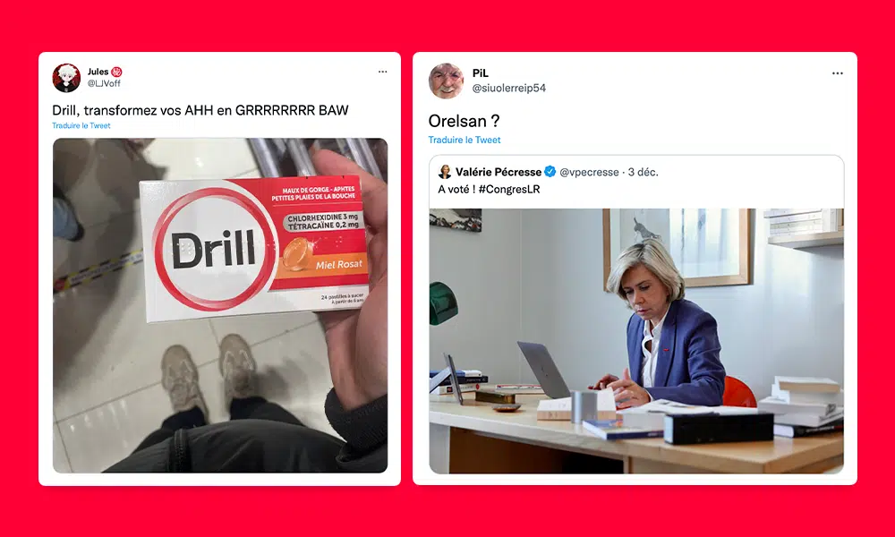
Task: Open the Drill box photo
Action: (x=220, y=305)
